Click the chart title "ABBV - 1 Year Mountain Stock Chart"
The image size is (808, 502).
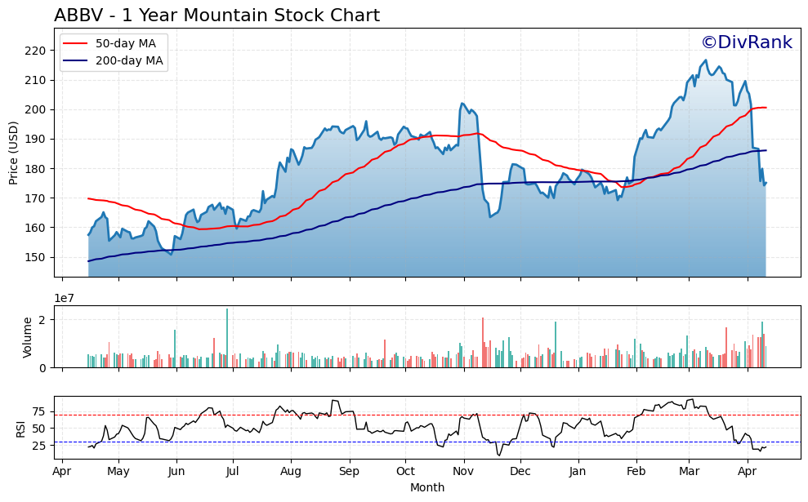click(x=217, y=16)
